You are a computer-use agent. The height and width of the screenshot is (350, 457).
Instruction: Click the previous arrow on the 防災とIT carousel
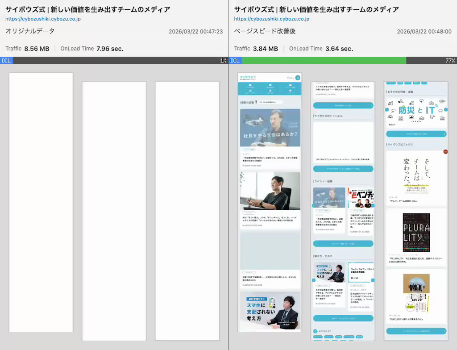(387, 109)
